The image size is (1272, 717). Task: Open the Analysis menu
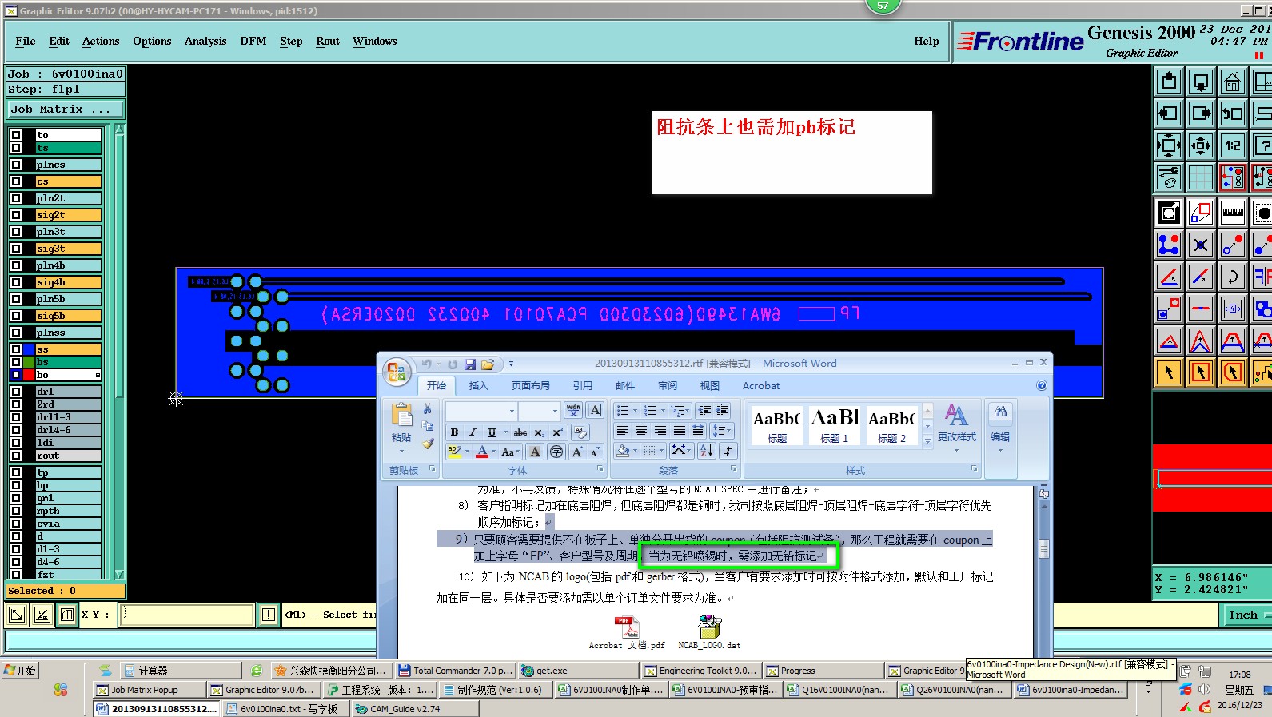(x=205, y=41)
